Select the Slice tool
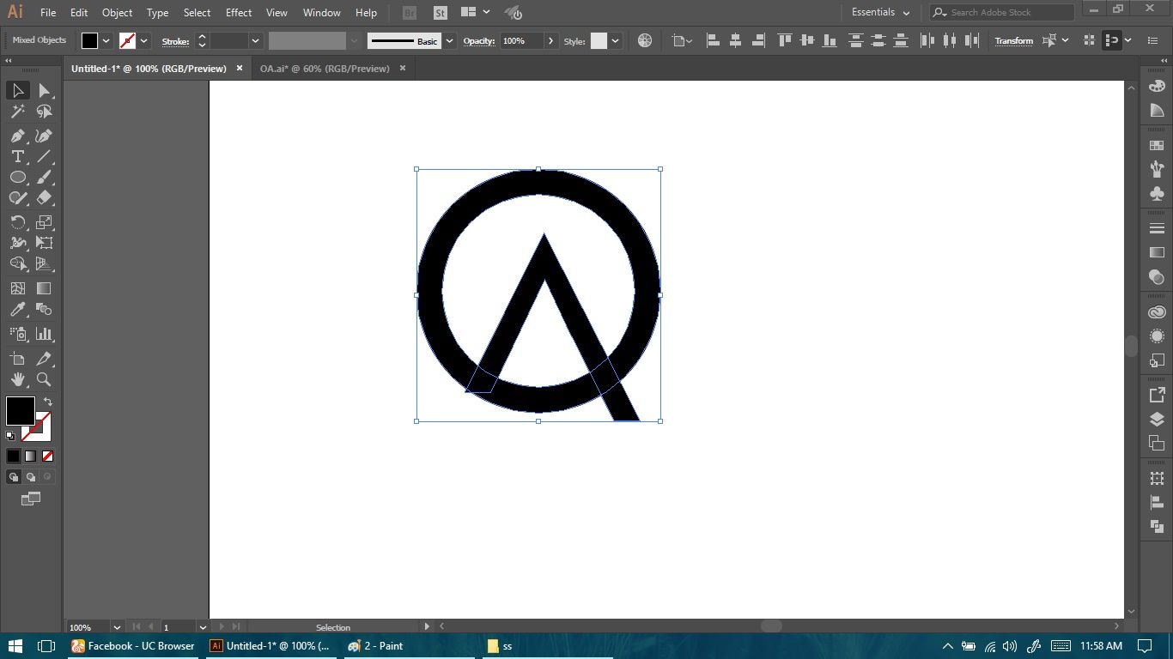Image resolution: width=1173 pixels, height=659 pixels. click(x=44, y=359)
